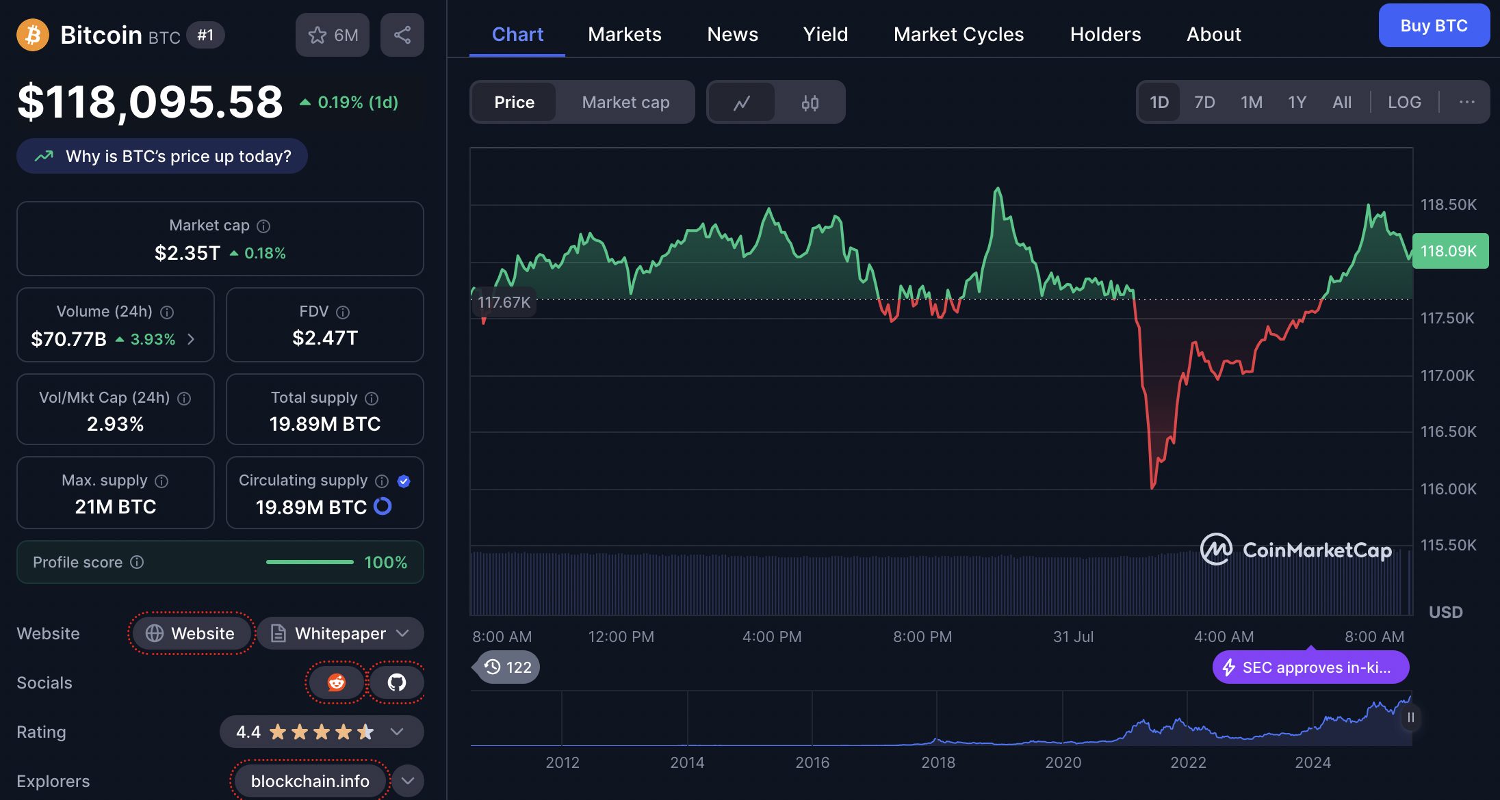1500x800 pixels.
Task: Set chart range to 1D
Action: (1159, 102)
